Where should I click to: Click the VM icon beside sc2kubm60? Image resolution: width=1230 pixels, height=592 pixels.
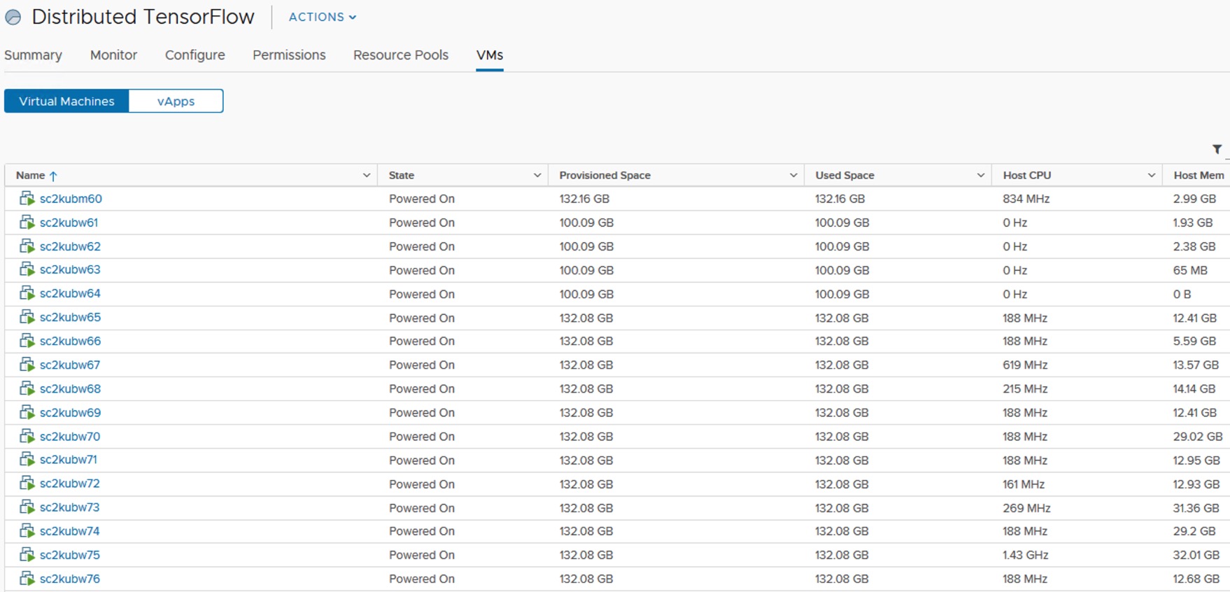27,199
